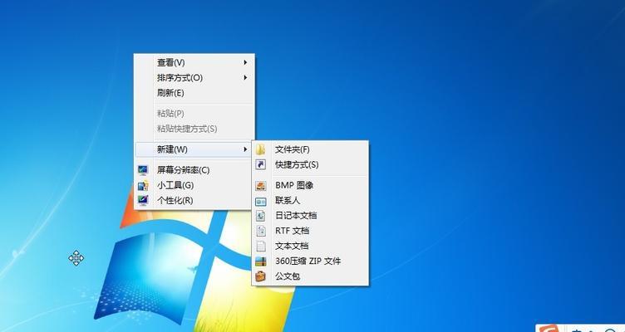Click the RTF document icon
The image size is (625, 332).
261,231
